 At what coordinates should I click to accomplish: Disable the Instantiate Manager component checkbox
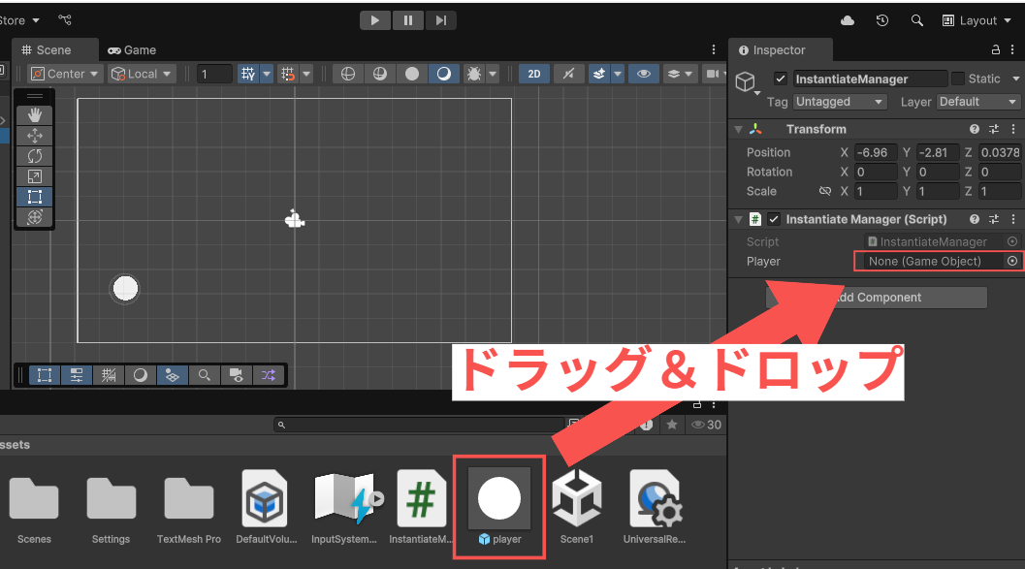773,219
